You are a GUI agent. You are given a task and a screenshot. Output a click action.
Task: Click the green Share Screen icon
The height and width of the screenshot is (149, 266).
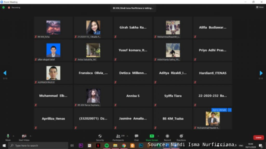tap(152, 136)
